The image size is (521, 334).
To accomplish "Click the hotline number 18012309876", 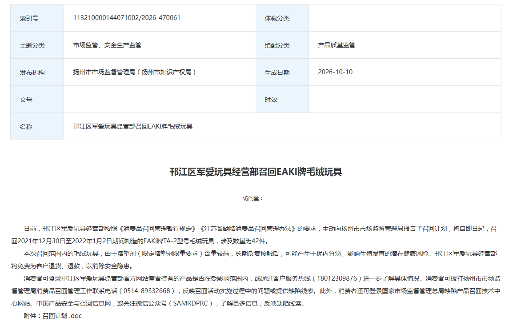I will pyautogui.click(x=337, y=278).
